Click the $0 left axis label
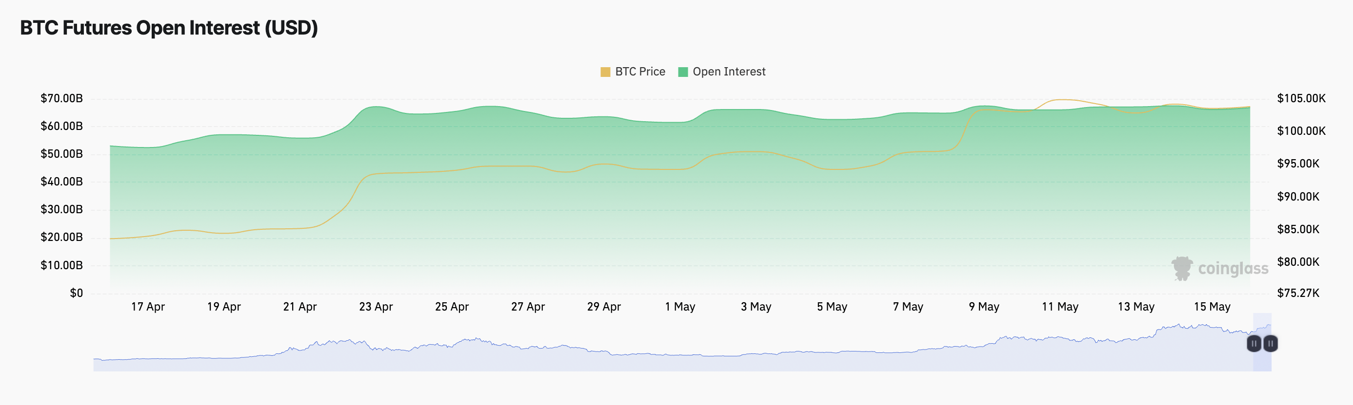Screen dimensions: 1353x405 (76, 294)
